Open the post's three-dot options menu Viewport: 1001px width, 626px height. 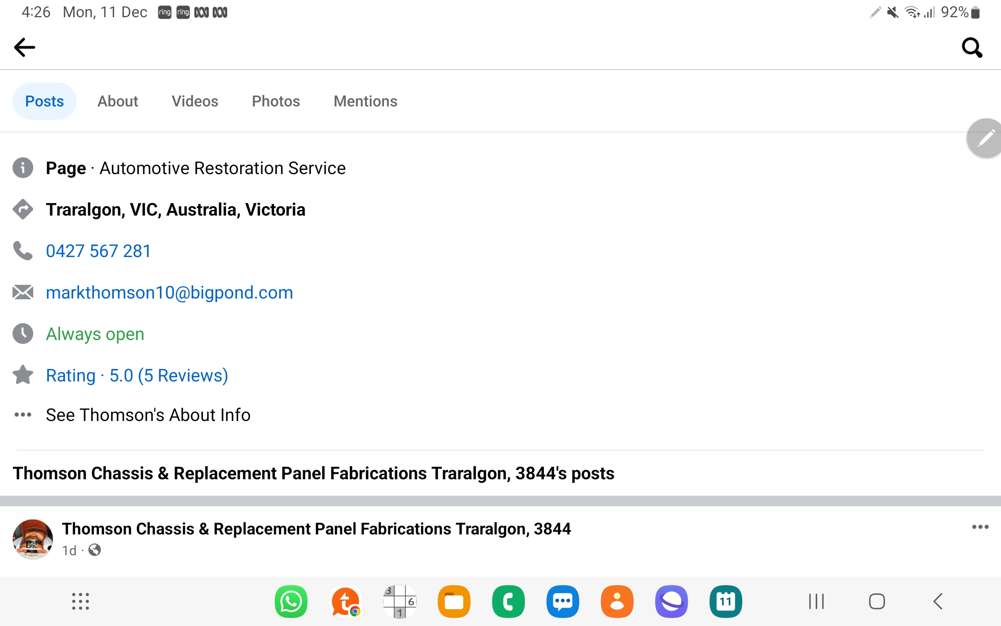point(980,527)
